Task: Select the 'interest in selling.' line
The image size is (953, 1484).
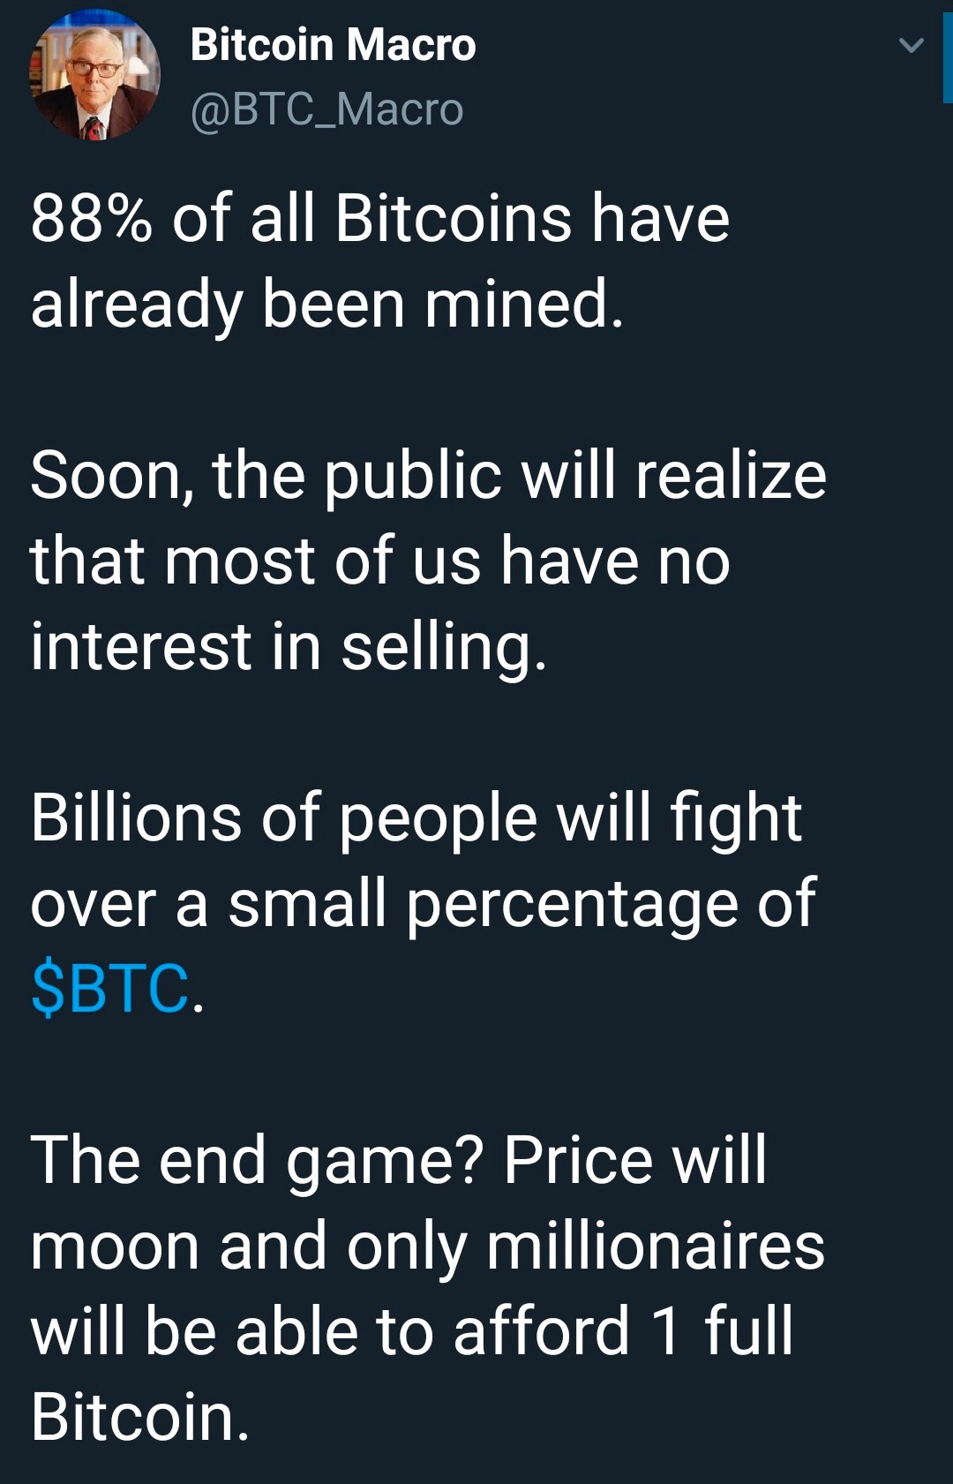Action: (289, 646)
